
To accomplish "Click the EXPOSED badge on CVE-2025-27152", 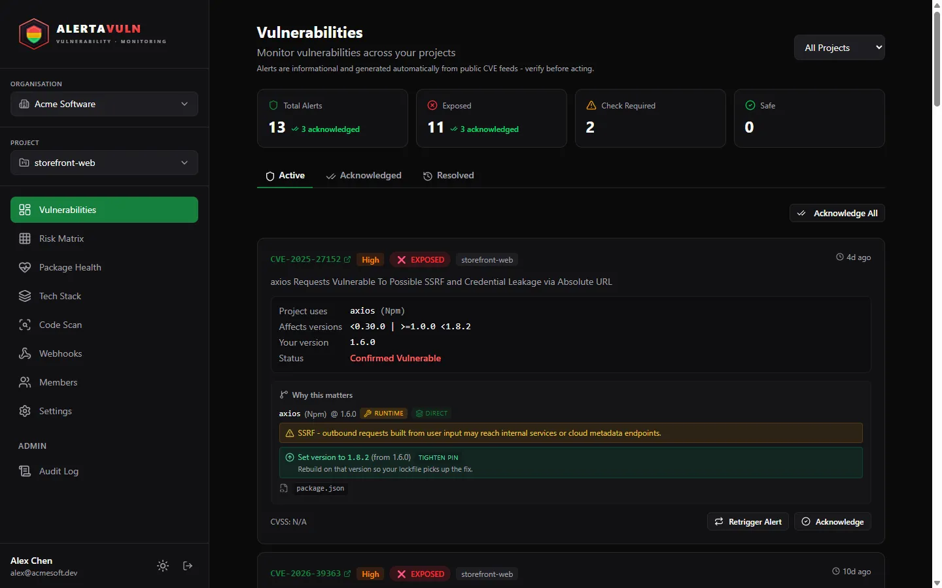I will click(420, 259).
